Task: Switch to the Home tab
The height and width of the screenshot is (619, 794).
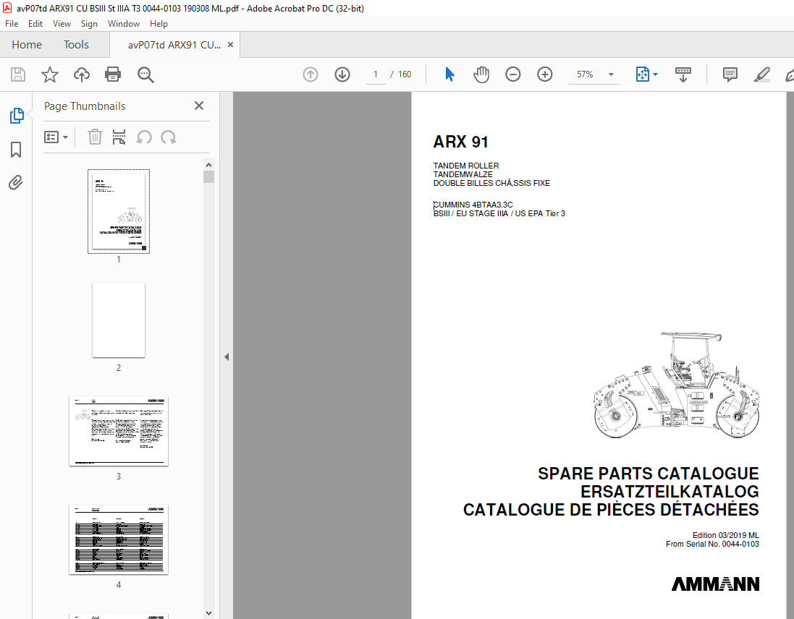Action: click(27, 45)
